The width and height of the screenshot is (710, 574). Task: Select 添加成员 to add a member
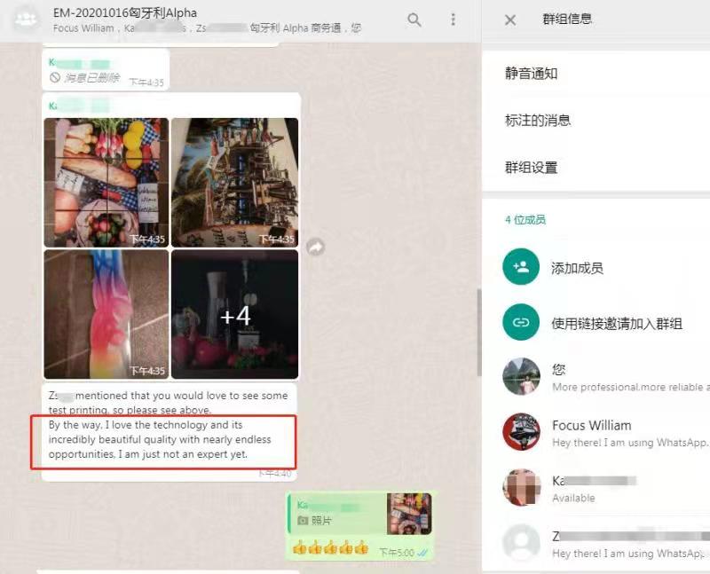pyautogui.click(x=577, y=268)
